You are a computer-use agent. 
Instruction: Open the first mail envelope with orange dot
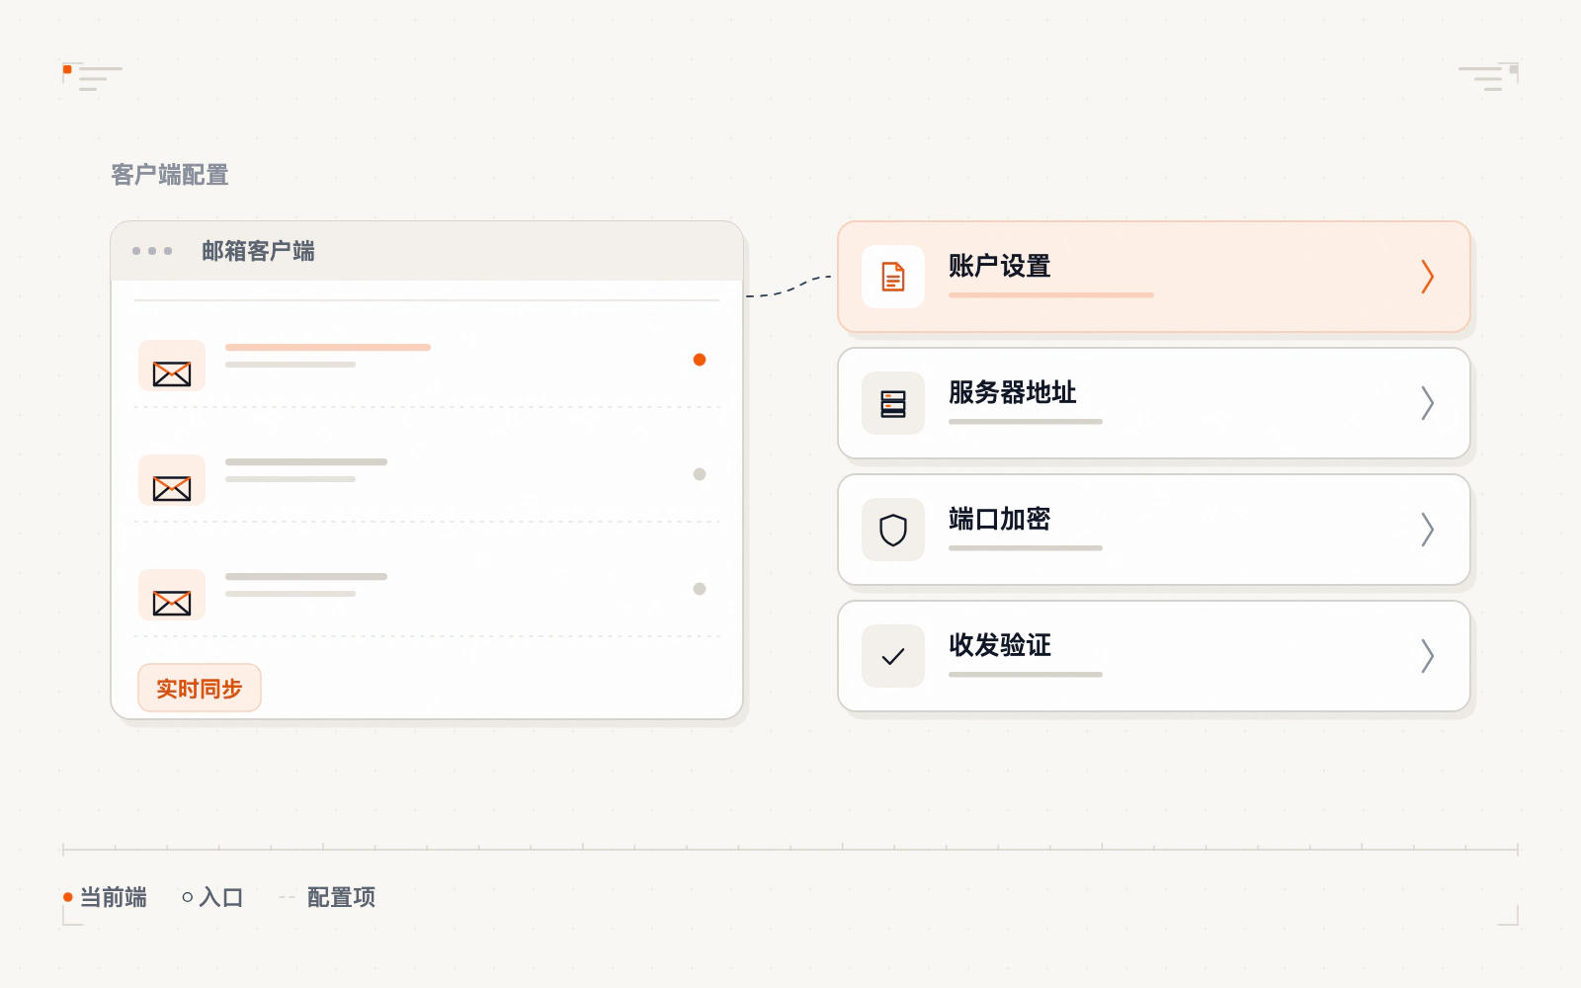tap(172, 366)
